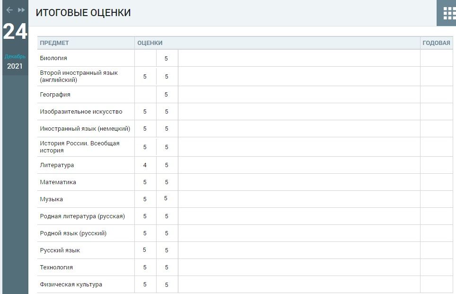Select the Музыка subject row label
Image resolution: width=456 pixels, height=294 pixels.
(x=51, y=199)
